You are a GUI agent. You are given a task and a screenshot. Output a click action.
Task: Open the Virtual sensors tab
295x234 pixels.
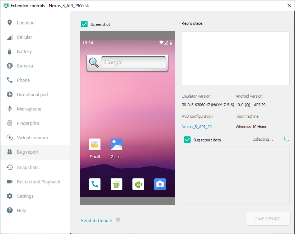[32, 137]
